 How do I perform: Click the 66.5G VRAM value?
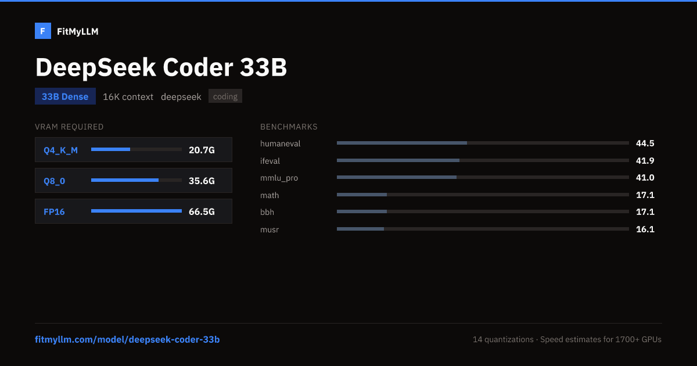[x=202, y=211]
